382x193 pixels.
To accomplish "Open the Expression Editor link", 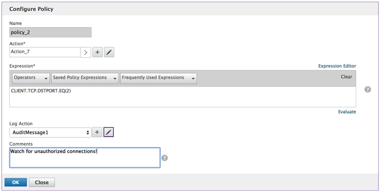I will point(337,66).
